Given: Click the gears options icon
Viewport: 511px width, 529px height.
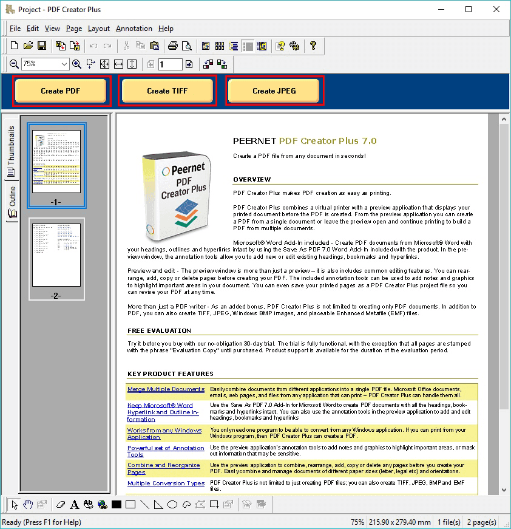Looking at the screenshot, I should coord(294,46).
